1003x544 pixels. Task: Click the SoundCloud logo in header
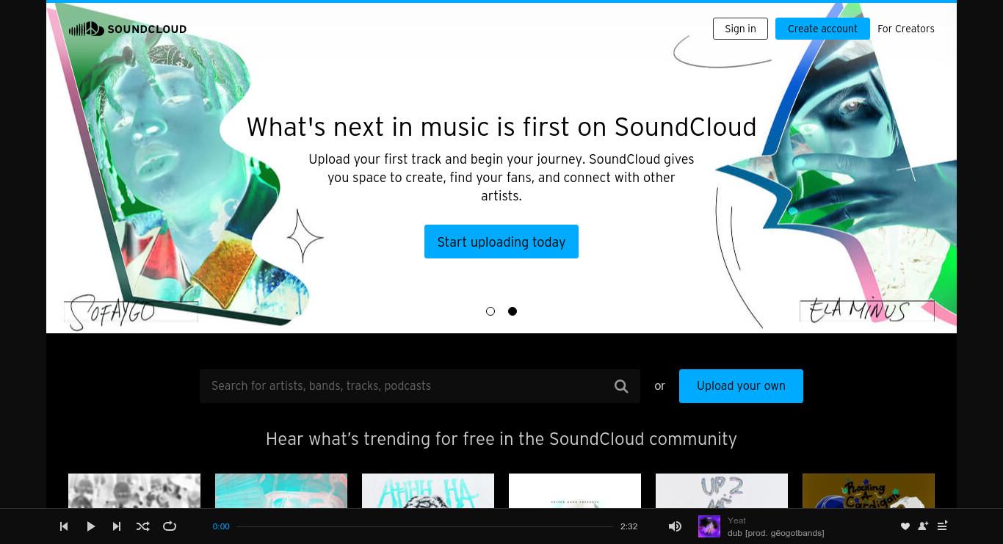coord(128,29)
